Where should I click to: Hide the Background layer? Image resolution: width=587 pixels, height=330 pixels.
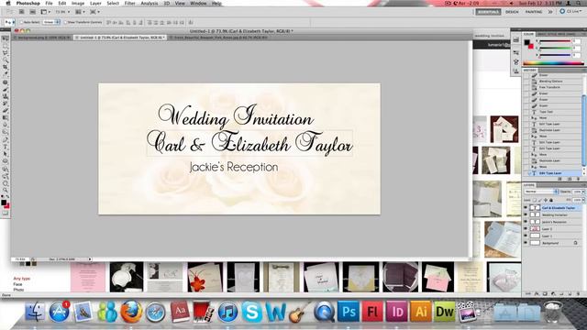point(526,243)
